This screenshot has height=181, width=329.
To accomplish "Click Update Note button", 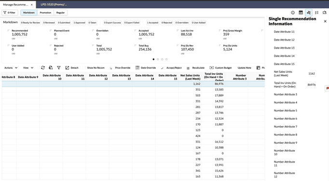I will point(244,68).
